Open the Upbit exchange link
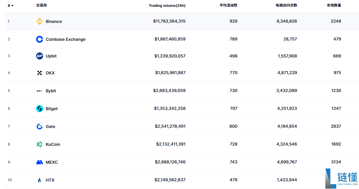Image resolution: width=359 pixels, height=189 pixels. 51,56
